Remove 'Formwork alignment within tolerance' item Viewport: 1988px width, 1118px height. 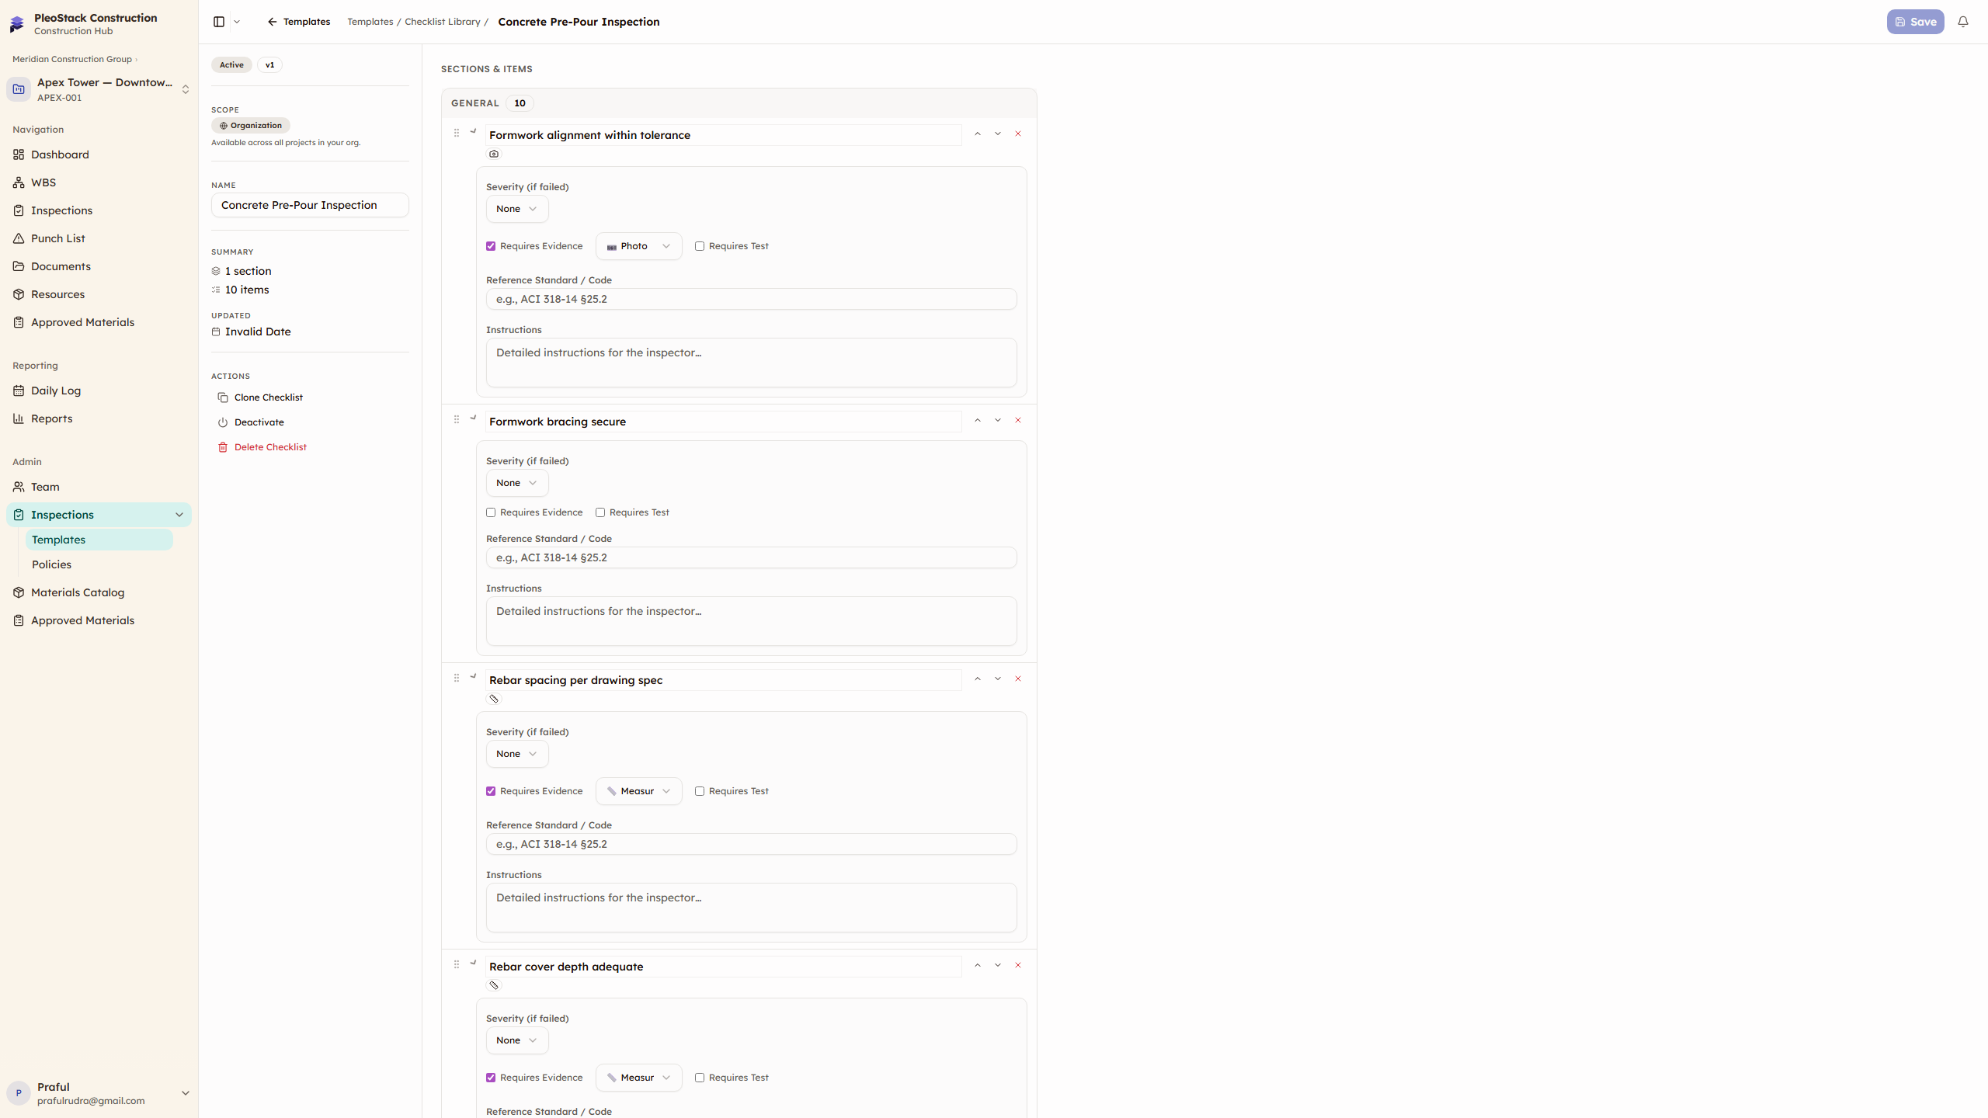[x=1018, y=134]
